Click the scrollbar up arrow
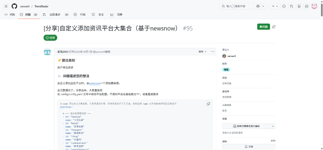The height and width of the screenshot is (150, 323). click(322, 1)
